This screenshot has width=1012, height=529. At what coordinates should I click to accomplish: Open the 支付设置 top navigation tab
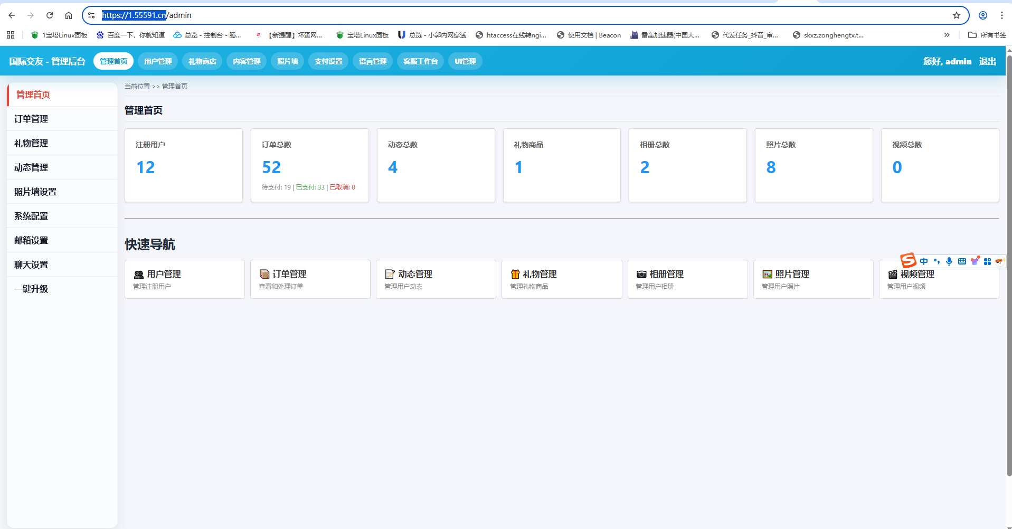point(328,61)
